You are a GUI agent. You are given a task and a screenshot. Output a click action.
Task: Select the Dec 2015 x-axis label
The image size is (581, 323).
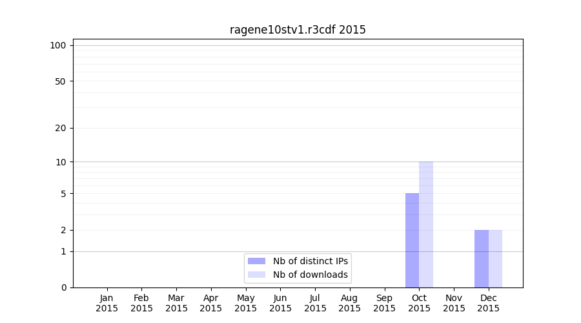tap(489, 303)
